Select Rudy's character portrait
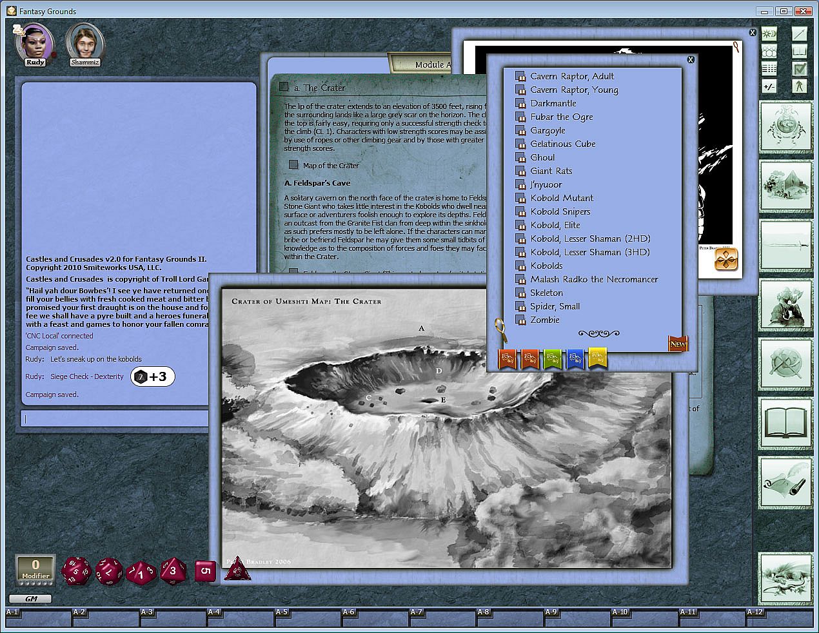819x633 pixels. tap(35, 45)
